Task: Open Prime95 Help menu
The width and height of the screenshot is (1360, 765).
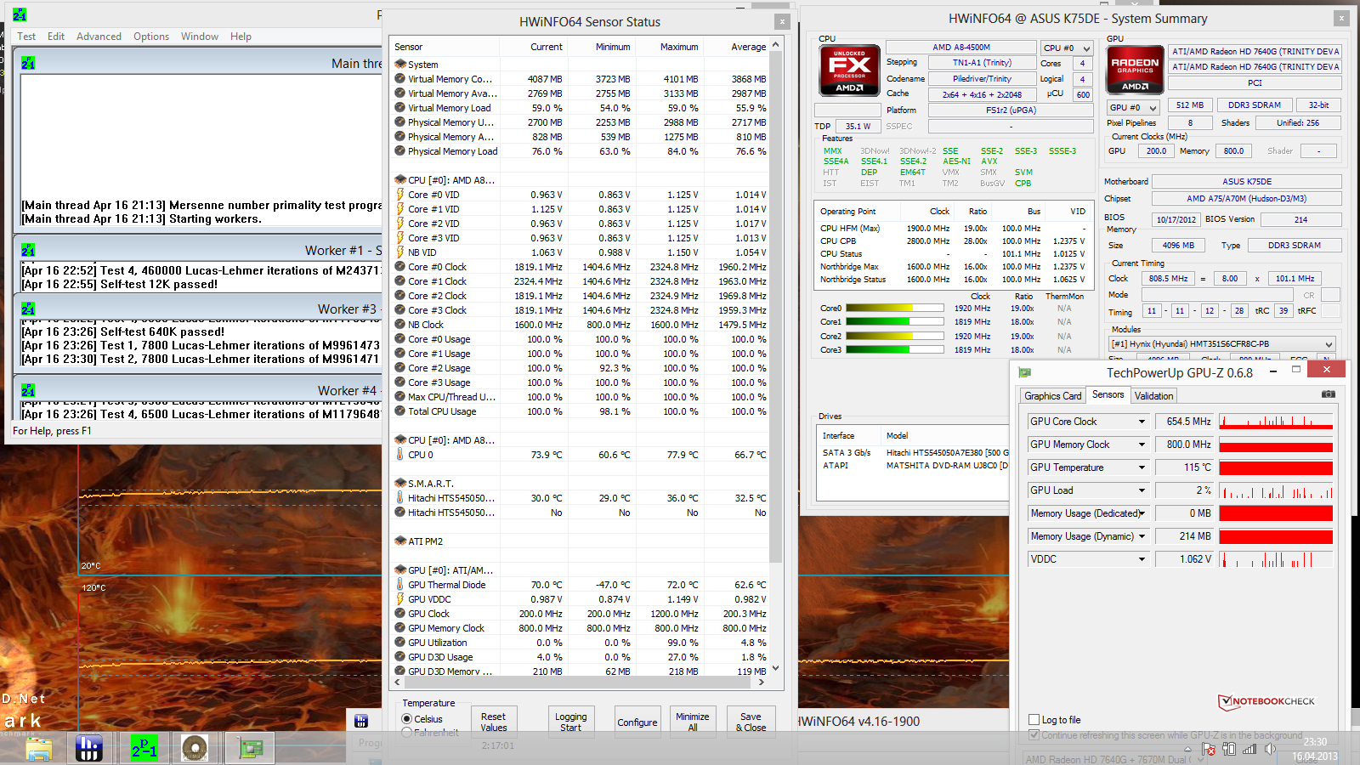Action: coord(241,37)
